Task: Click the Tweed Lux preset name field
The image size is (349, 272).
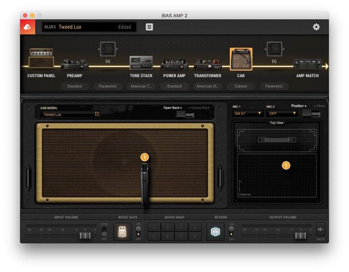Action: [89, 27]
